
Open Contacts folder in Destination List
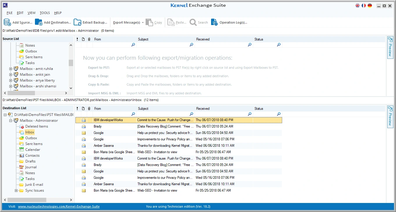coord(32,156)
